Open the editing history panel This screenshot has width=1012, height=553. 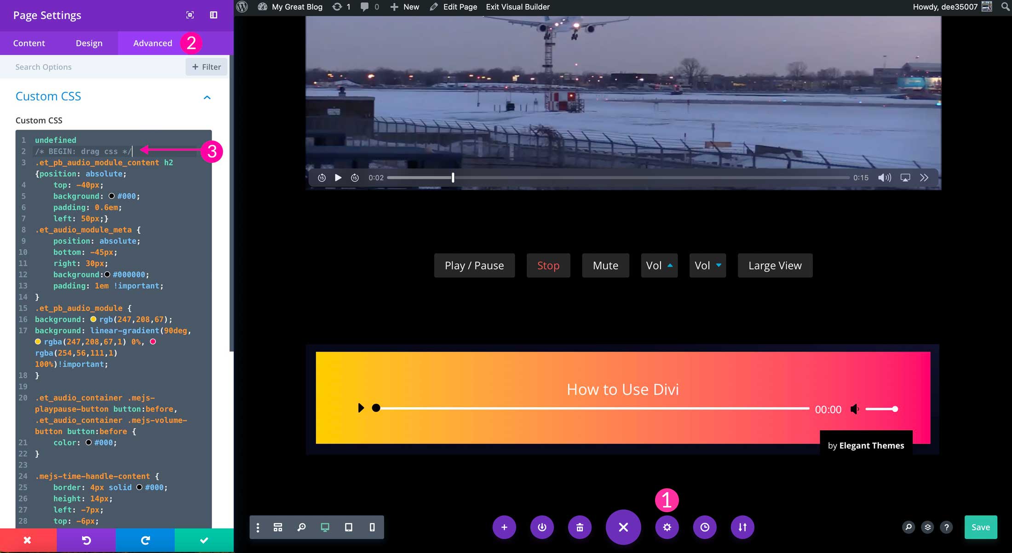tap(704, 527)
